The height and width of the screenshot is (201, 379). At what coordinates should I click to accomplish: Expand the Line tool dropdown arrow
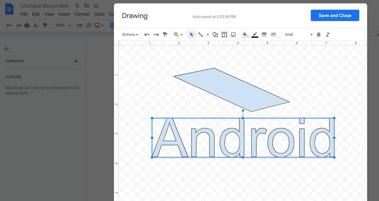point(208,34)
